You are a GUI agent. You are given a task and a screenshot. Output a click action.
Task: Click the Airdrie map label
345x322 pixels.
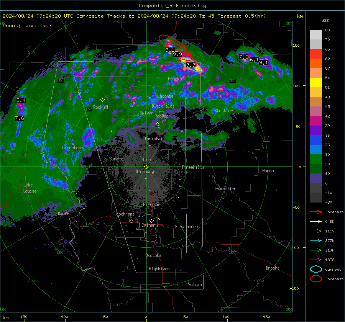(x=151, y=204)
